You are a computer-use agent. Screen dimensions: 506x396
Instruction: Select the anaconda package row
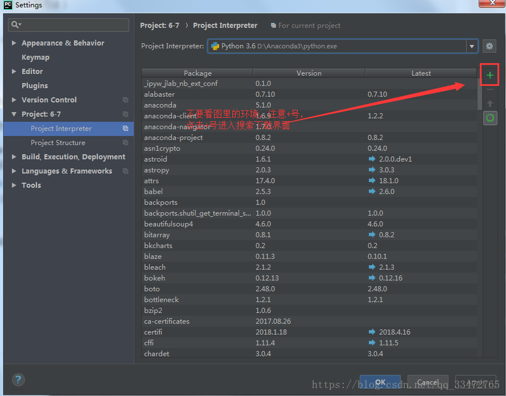[x=309, y=105]
